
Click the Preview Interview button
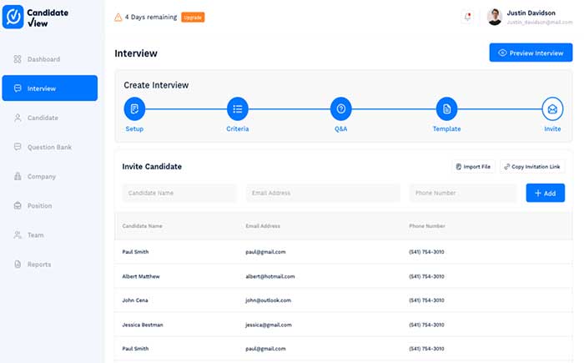(x=531, y=53)
